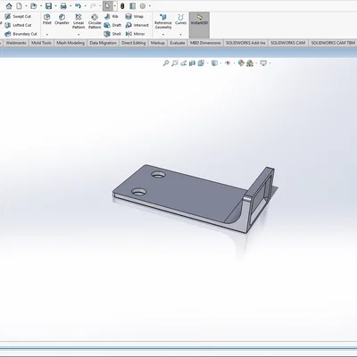357x357 pixels.
Task: Click View Orientation icon in view toolbar
Action: click(x=201, y=62)
